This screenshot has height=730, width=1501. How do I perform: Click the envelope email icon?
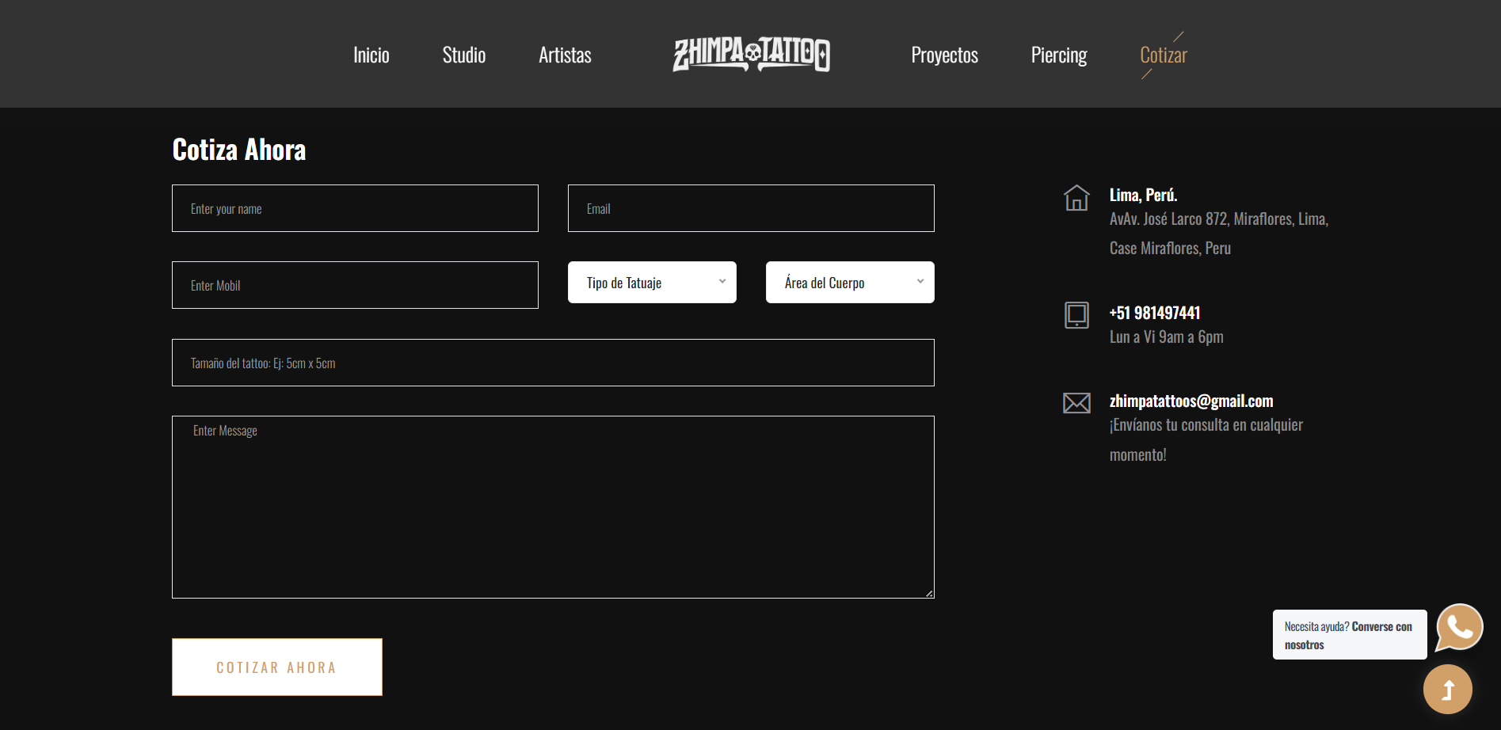1076,403
